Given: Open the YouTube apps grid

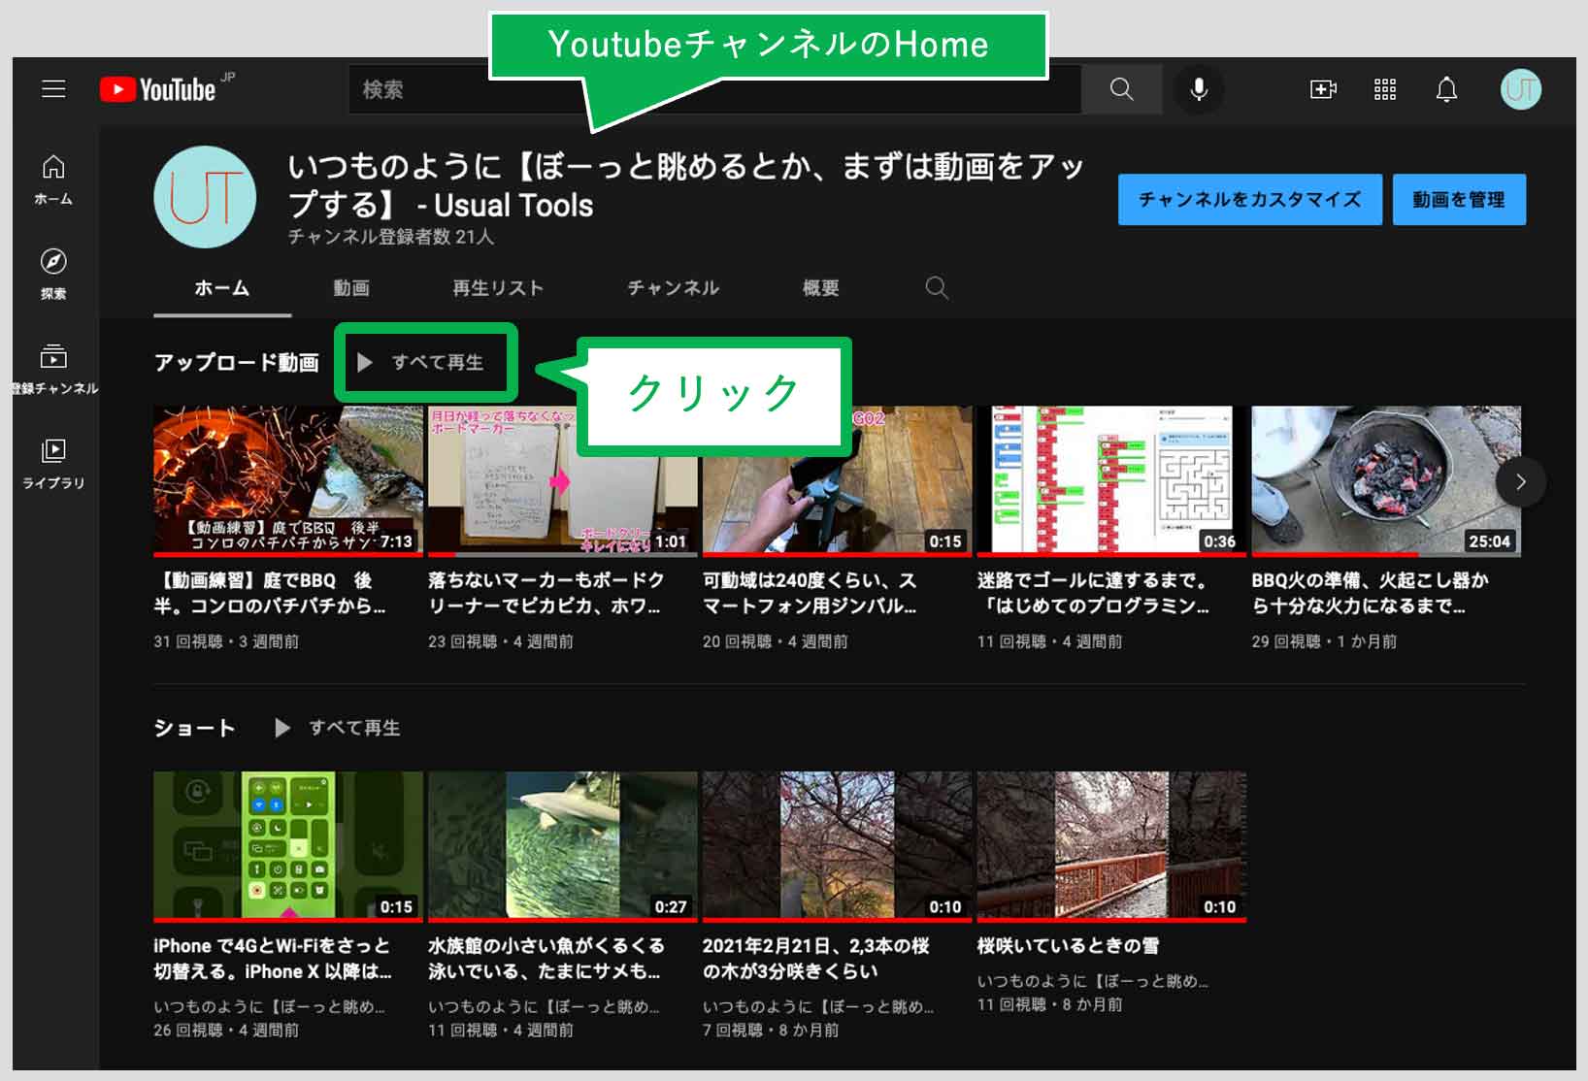Looking at the screenshot, I should (1385, 89).
